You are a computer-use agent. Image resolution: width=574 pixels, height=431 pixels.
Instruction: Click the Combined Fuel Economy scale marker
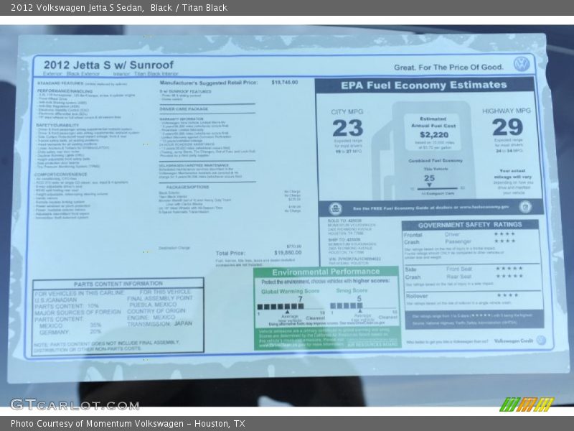429,186
